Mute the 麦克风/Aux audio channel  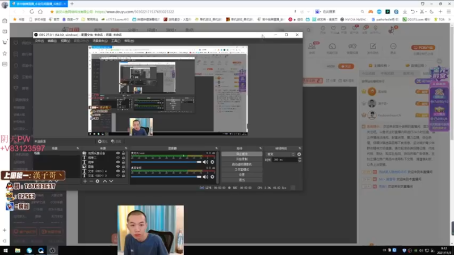coord(205,162)
